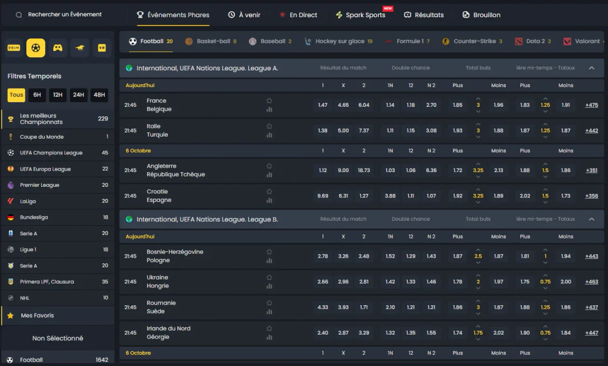Select Hockey sur glace sport tab
The image size is (608, 366).
338,41
